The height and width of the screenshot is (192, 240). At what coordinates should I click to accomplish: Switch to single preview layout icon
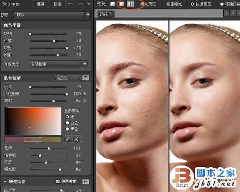coord(113,4)
